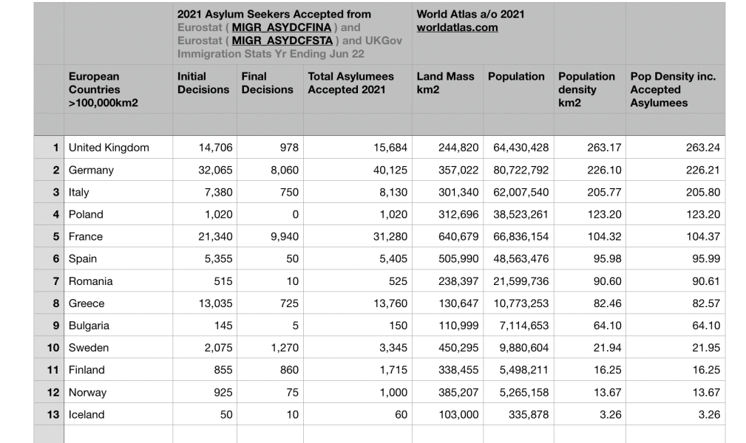Click the 'Sweden' cell
This screenshot has width=746, height=443.
(118, 348)
